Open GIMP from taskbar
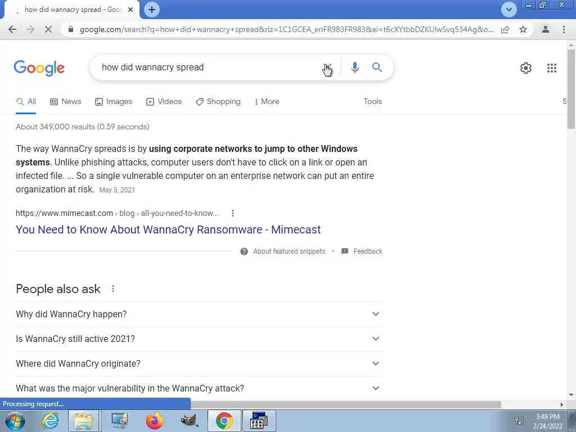 tap(189, 421)
